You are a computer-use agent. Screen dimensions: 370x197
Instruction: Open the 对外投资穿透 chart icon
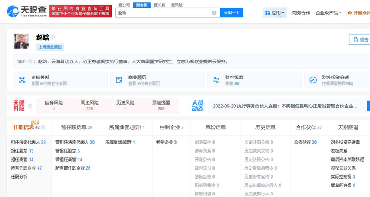(x=313, y=80)
